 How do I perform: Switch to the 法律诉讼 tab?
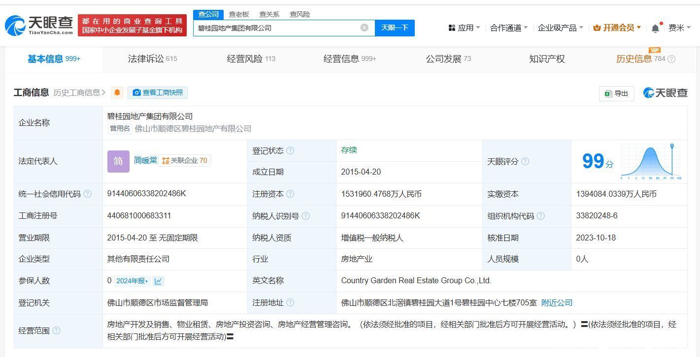pyautogui.click(x=152, y=59)
